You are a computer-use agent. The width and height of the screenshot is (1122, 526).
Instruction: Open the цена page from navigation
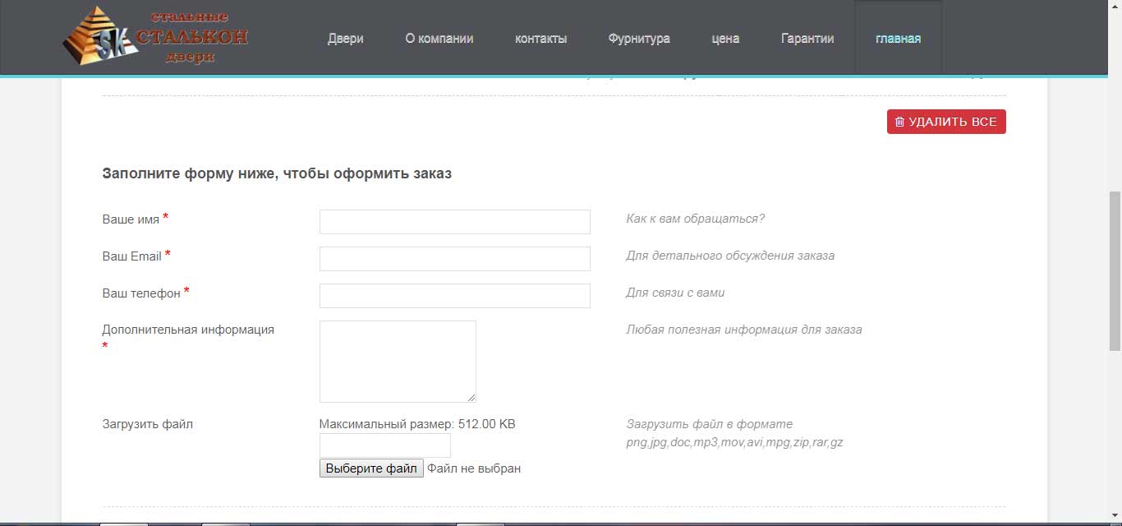tap(725, 39)
